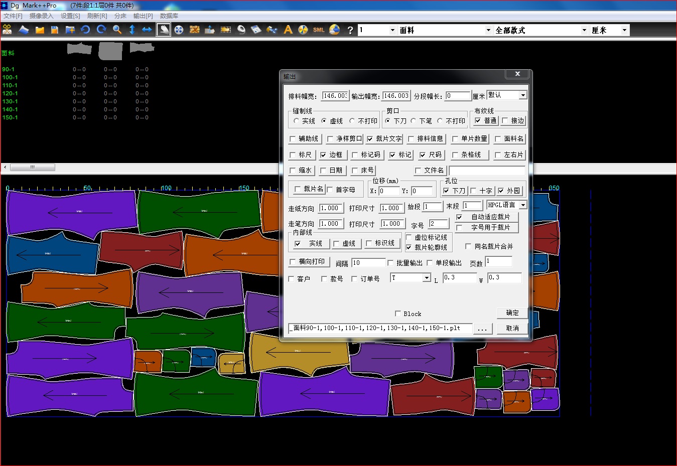Image resolution: width=677 pixels, height=466 pixels.
Task: Select the magnifier zoom tool
Action: click(x=117, y=30)
